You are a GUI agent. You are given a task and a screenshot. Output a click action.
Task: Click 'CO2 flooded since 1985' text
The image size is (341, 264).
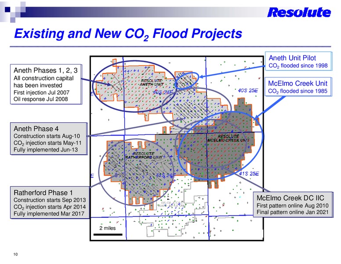(x=297, y=91)
